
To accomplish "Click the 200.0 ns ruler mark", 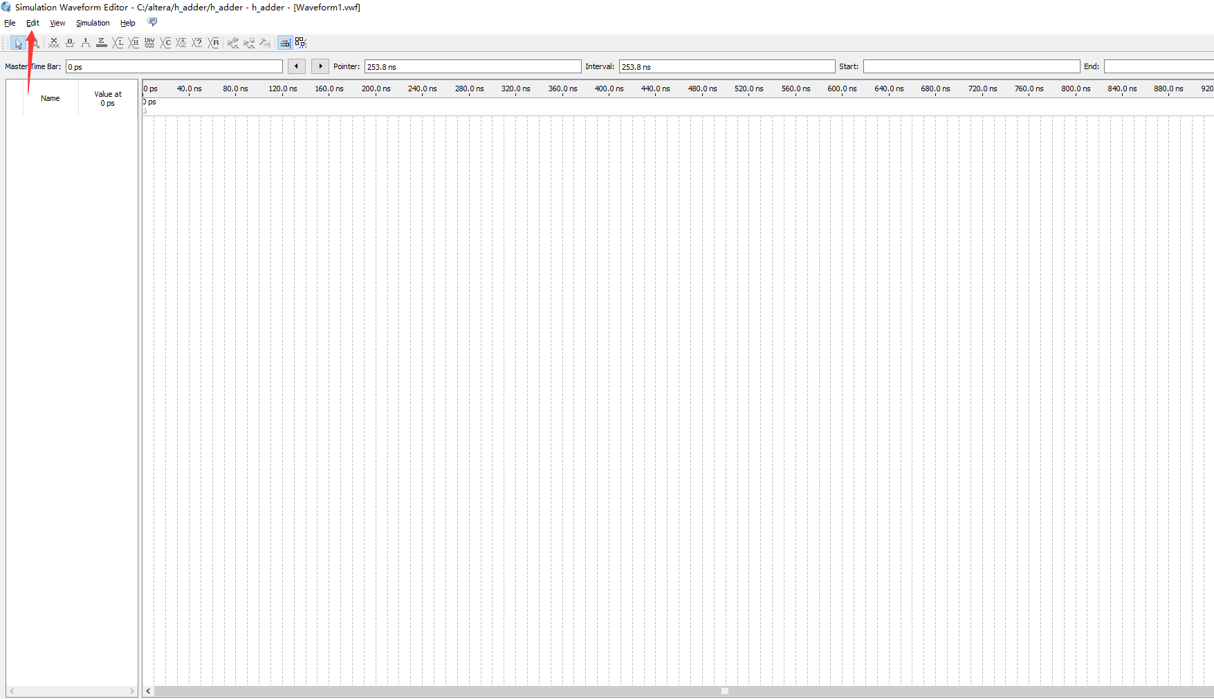I will [376, 88].
